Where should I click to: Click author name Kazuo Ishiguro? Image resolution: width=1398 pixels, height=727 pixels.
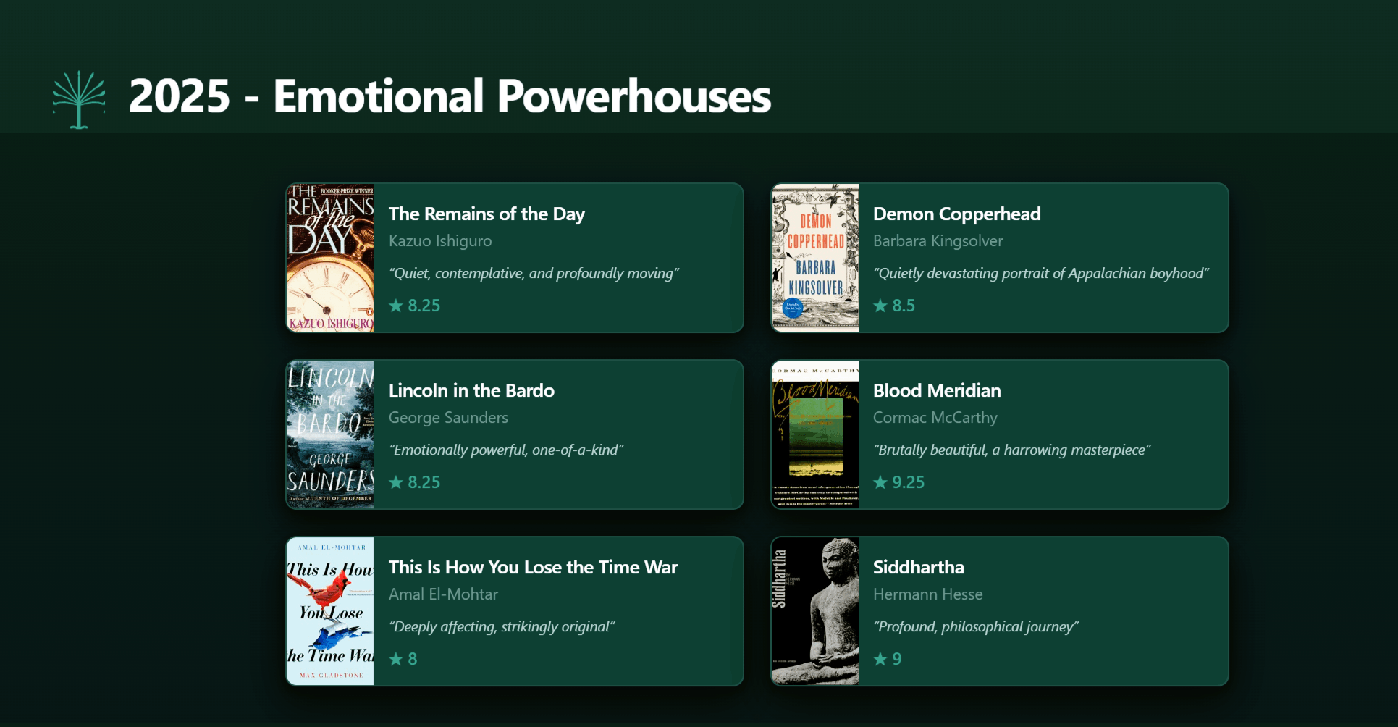[440, 241]
